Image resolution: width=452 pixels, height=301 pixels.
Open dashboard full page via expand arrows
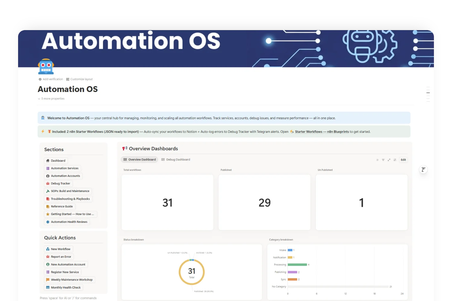[x=389, y=160]
